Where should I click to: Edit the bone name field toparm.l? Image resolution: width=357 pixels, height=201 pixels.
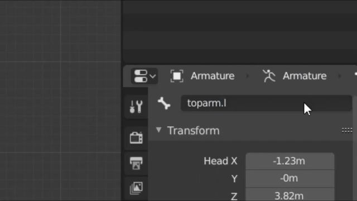pyautogui.click(x=267, y=103)
